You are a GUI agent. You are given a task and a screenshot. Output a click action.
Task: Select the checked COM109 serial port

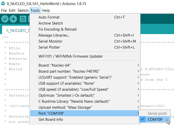click(x=155, y=119)
